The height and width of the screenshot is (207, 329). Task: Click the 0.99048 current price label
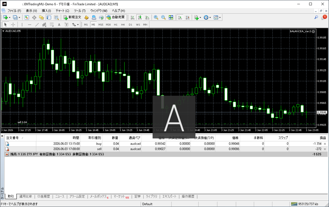[x=322, y=112]
